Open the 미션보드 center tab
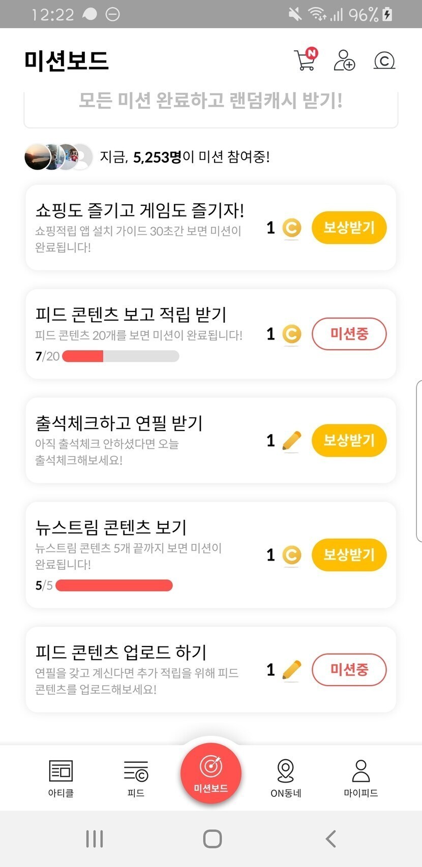 pos(210,773)
